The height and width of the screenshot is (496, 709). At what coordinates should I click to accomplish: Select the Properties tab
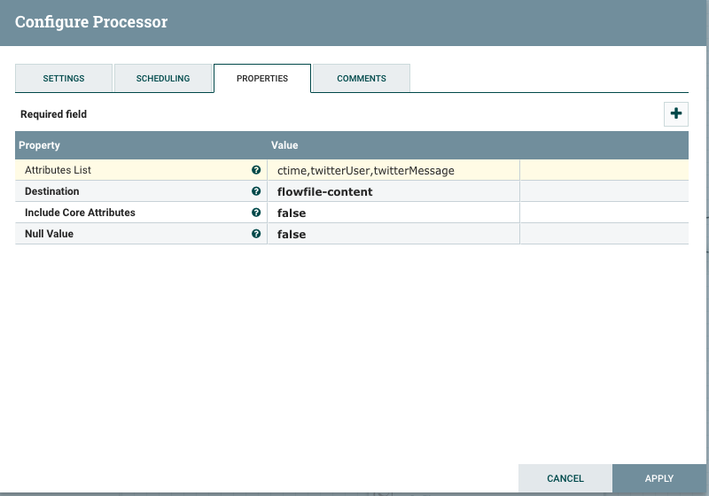pyautogui.click(x=262, y=78)
